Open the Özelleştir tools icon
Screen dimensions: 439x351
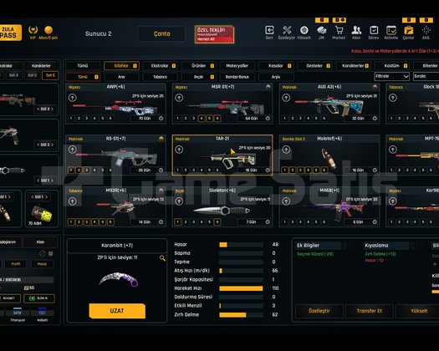[287, 30]
